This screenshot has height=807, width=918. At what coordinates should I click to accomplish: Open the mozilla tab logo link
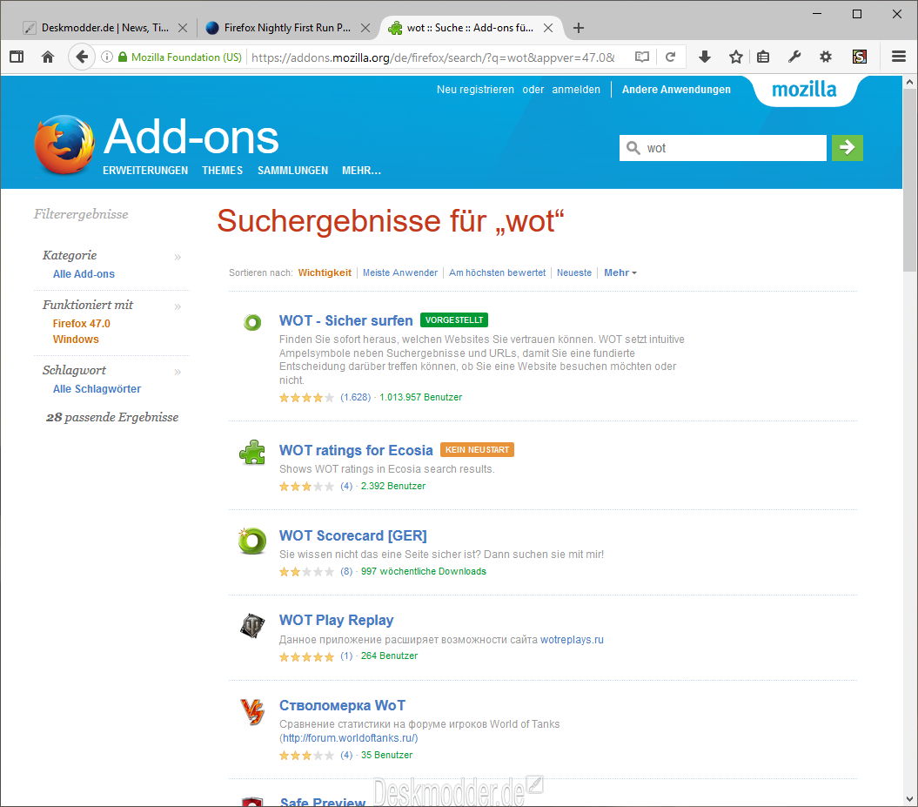(804, 90)
